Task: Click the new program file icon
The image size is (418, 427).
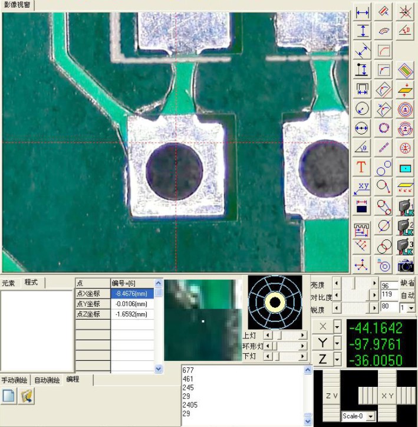Action: pos(9,396)
